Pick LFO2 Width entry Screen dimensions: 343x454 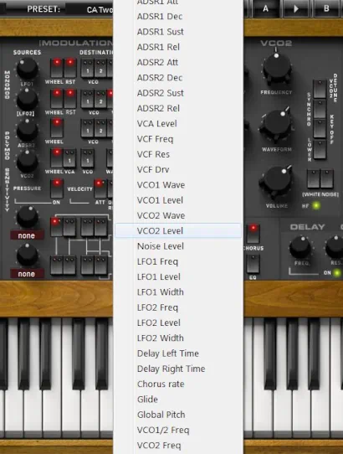[x=178, y=338]
